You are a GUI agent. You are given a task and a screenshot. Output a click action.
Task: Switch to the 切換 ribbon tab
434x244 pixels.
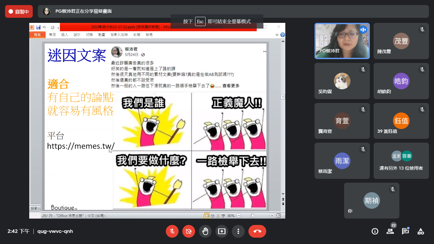tap(90, 35)
